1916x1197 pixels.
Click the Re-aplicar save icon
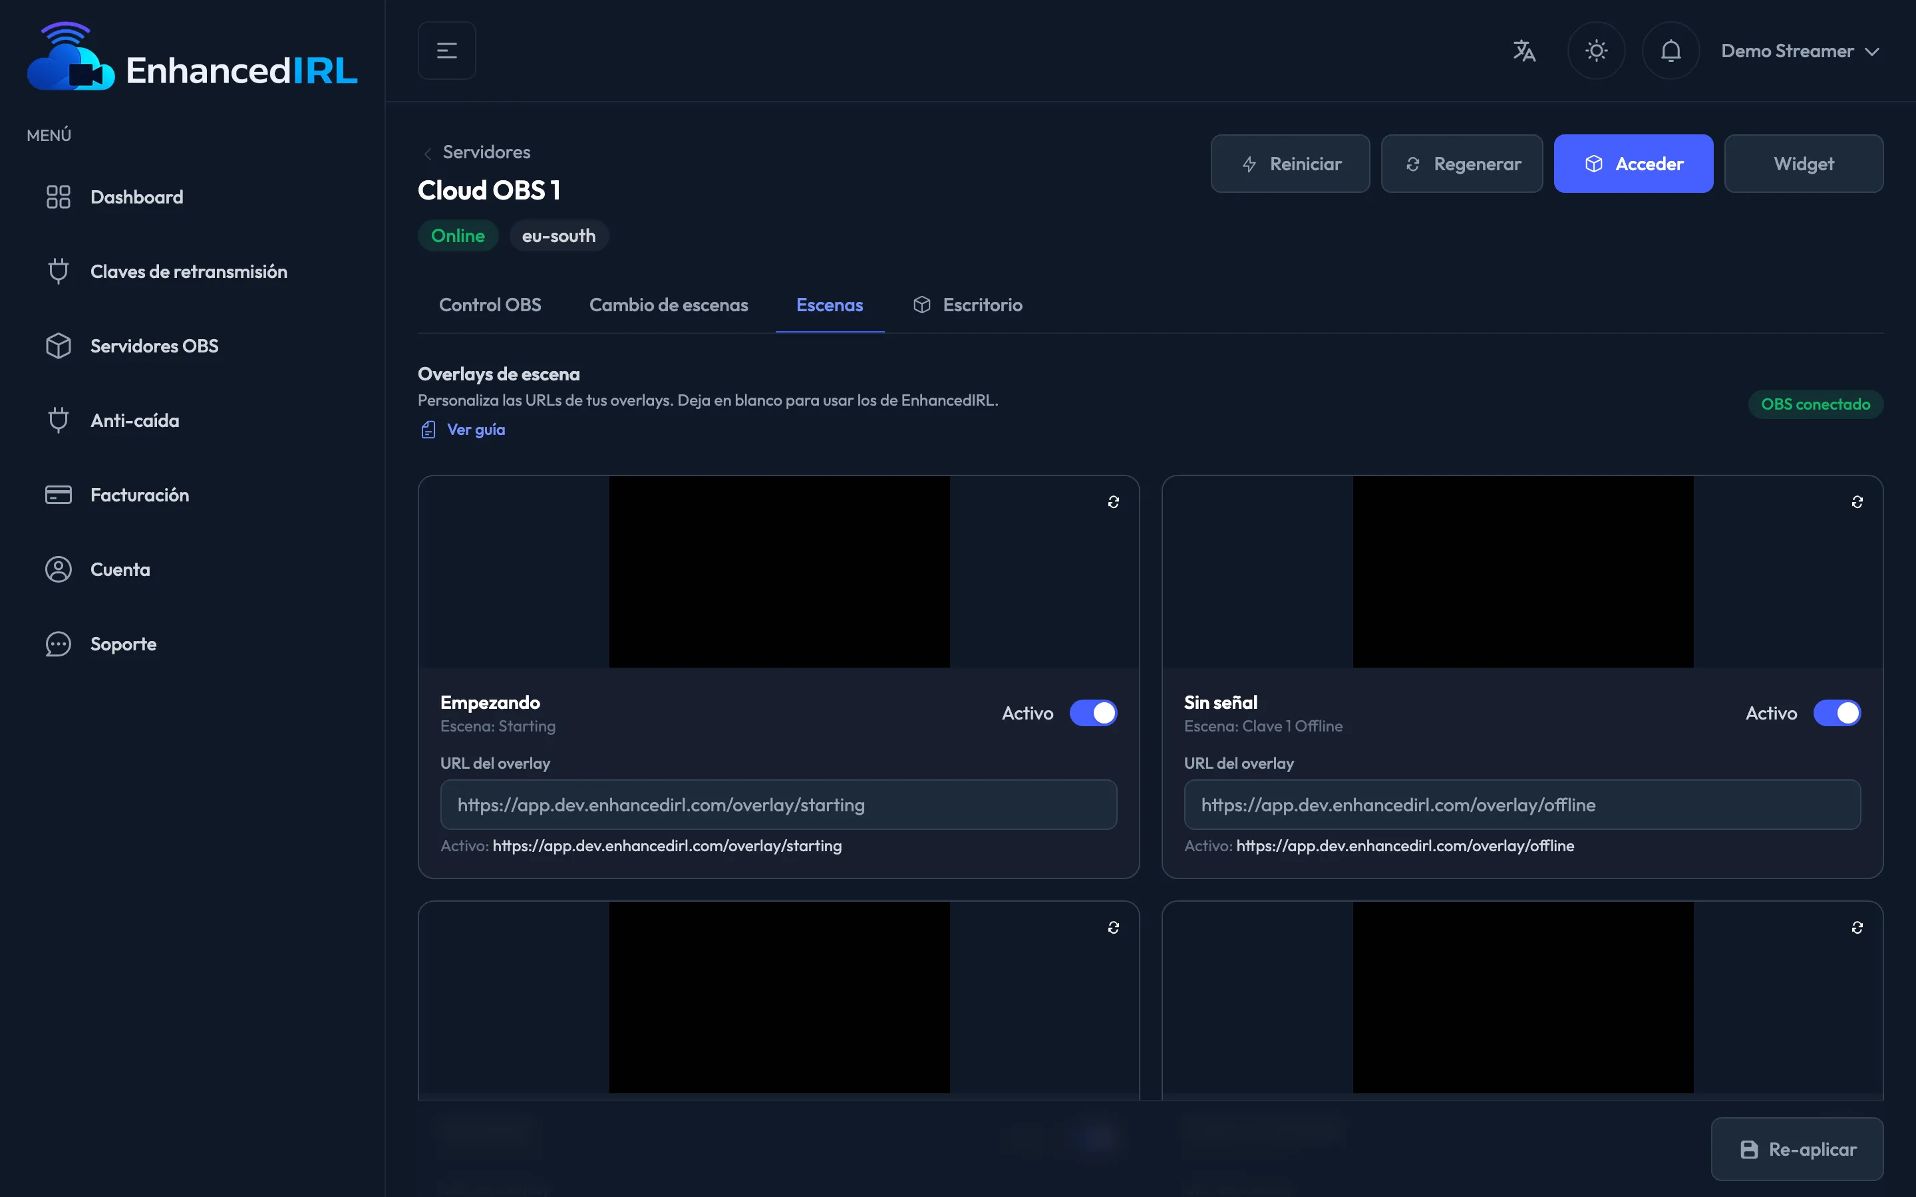(x=1749, y=1150)
